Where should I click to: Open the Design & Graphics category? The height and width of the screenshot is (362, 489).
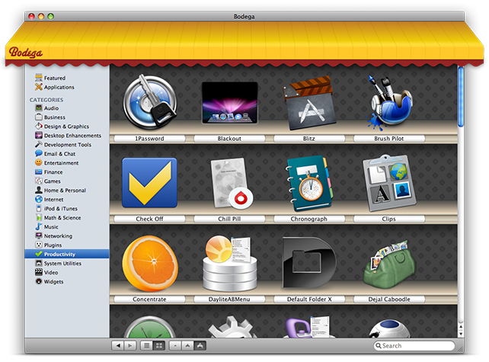(67, 127)
